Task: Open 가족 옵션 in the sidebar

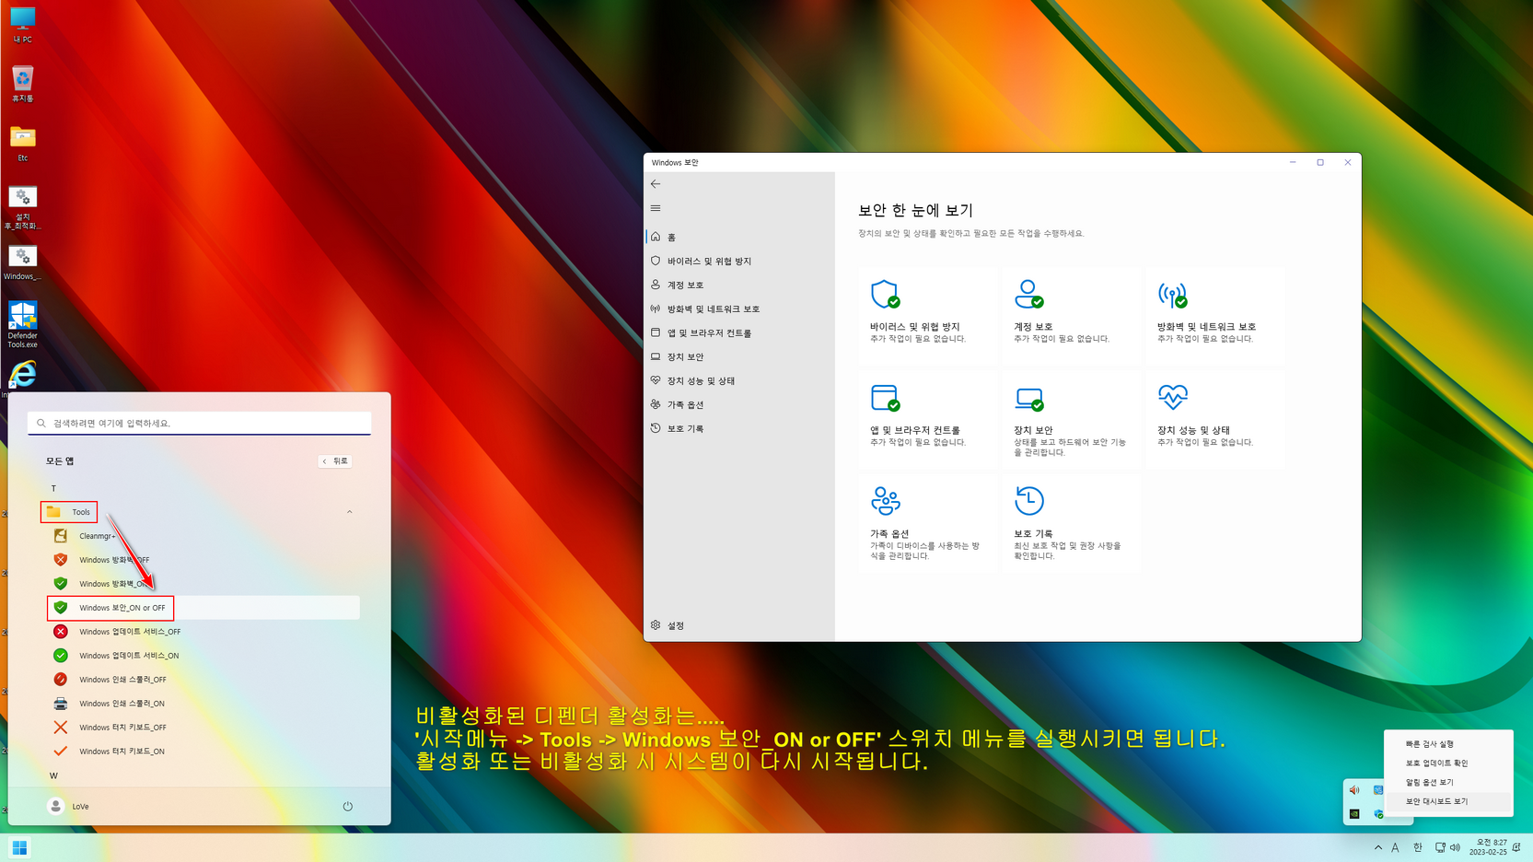Action: 739,404
